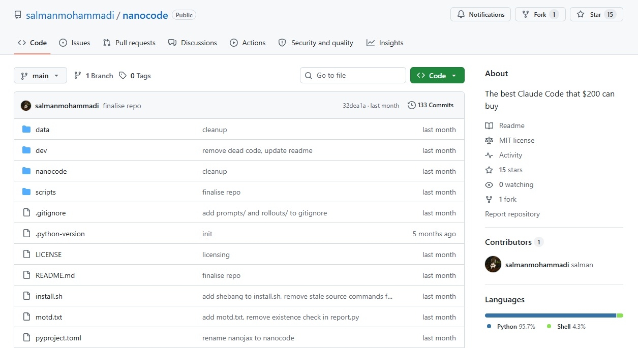Click salmanmohammadi's avatar in Contributors
The height and width of the screenshot is (348, 638).
point(493,264)
